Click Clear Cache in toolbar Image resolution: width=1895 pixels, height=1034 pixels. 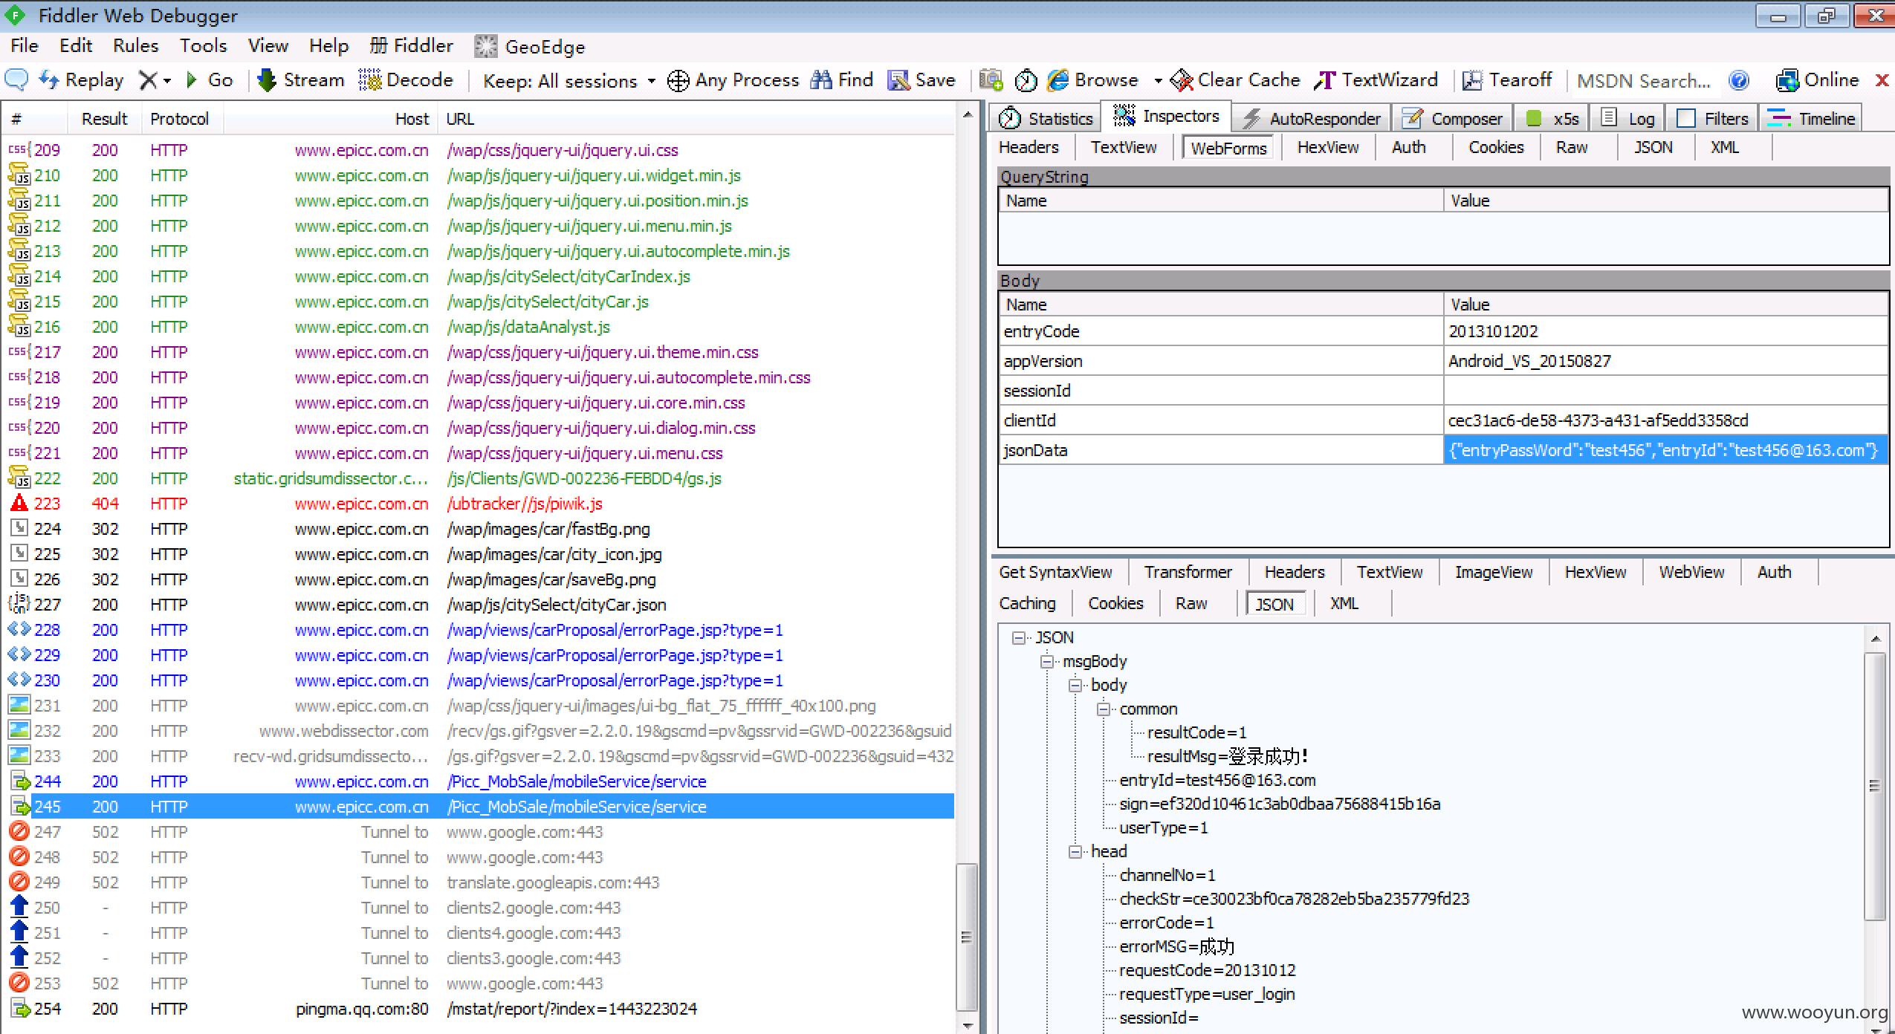tap(1235, 79)
